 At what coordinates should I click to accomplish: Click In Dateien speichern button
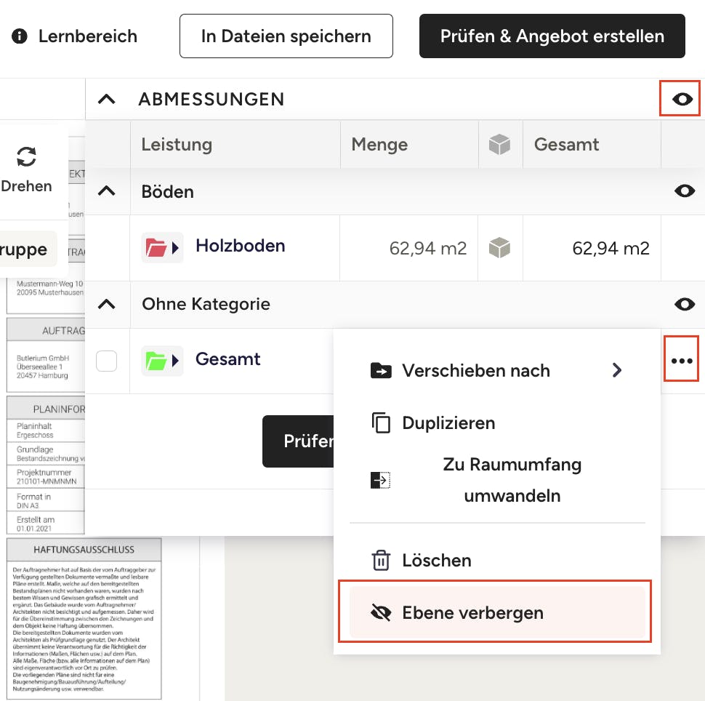coord(286,36)
